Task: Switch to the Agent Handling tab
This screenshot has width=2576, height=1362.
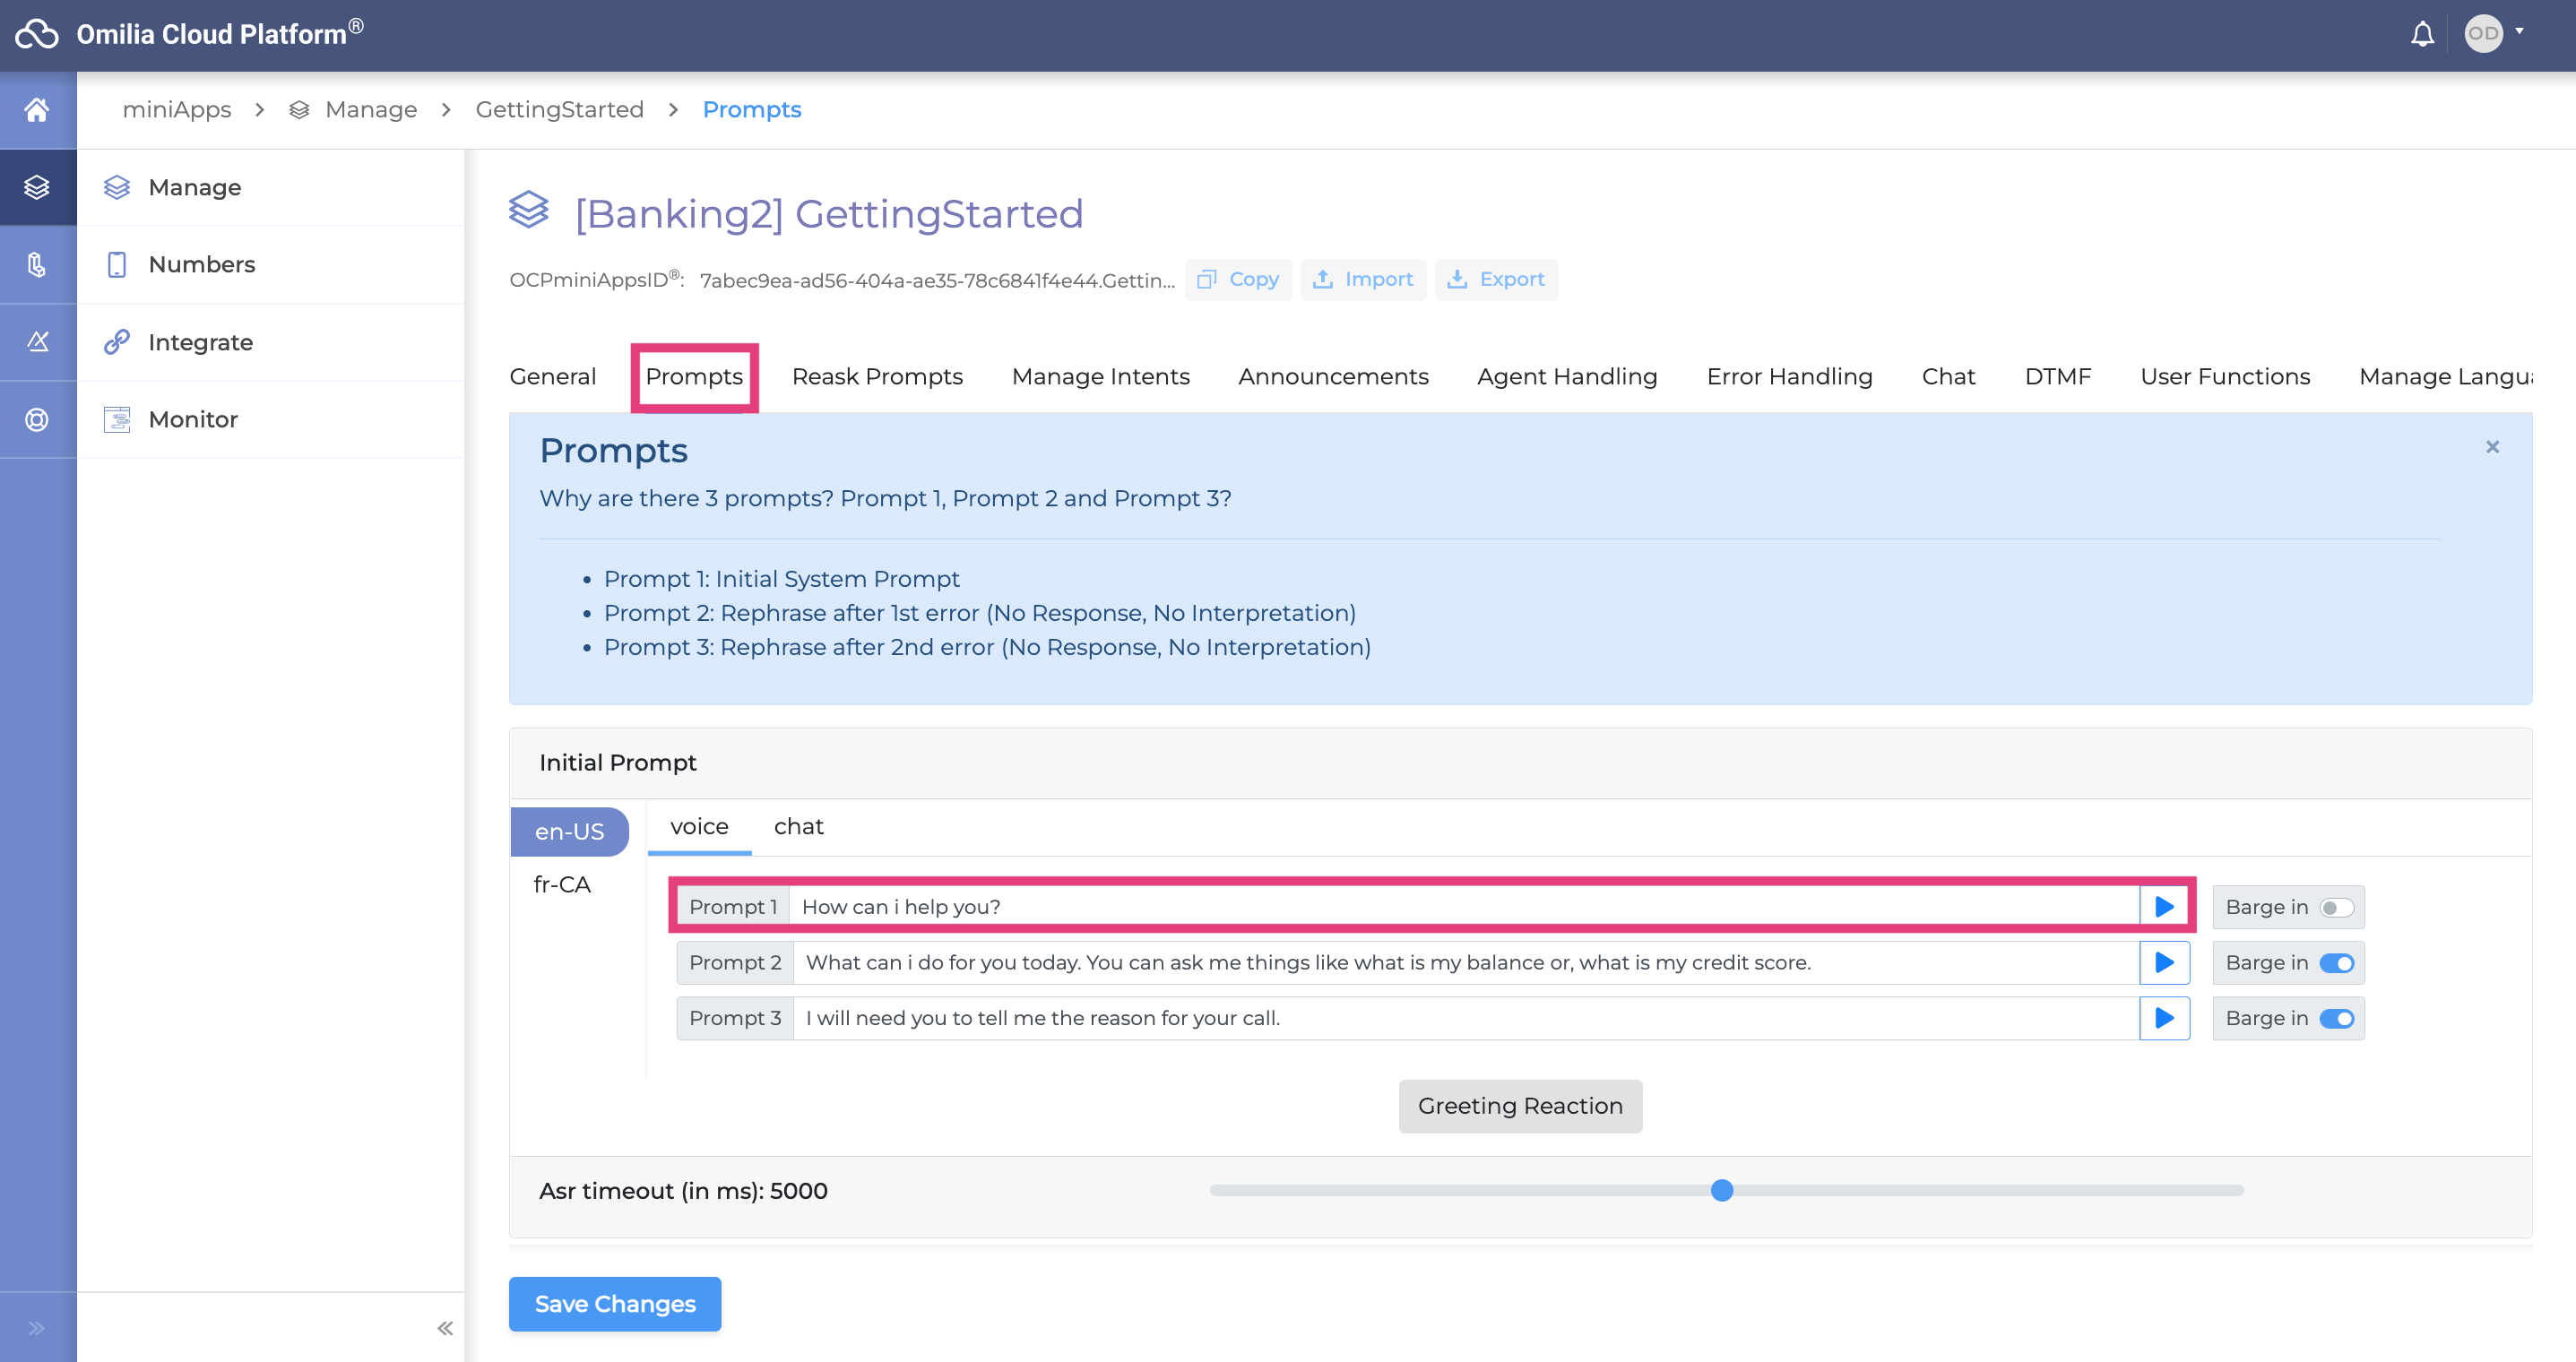Action: click(1567, 376)
